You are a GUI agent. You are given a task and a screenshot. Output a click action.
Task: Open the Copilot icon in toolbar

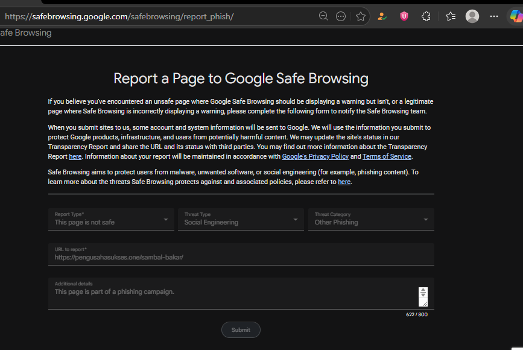point(516,16)
